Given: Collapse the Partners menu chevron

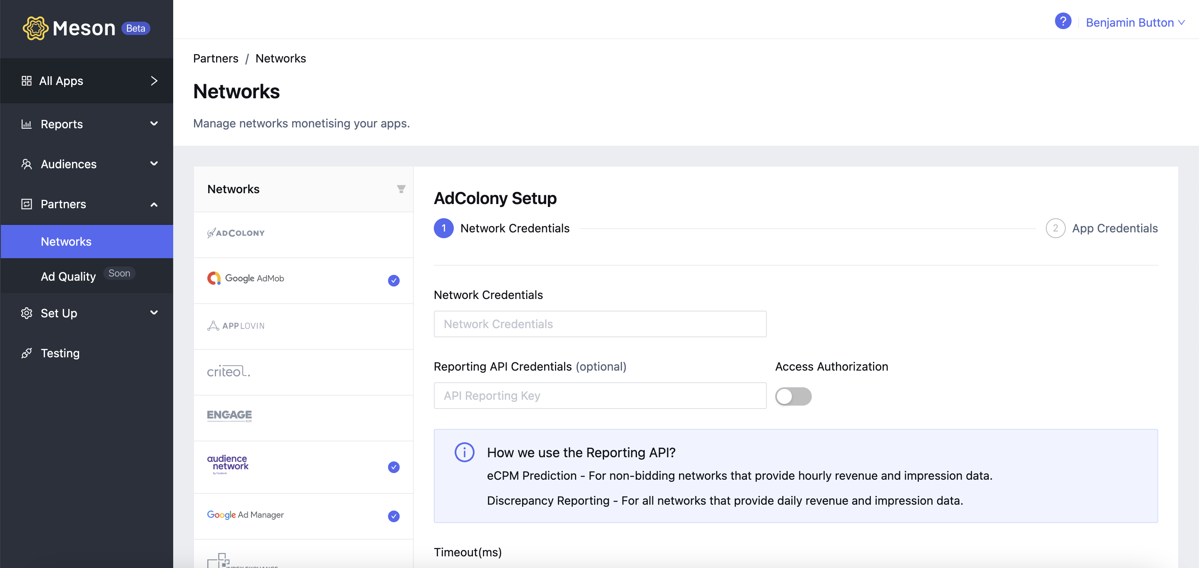Looking at the screenshot, I should tap(154, 204).
